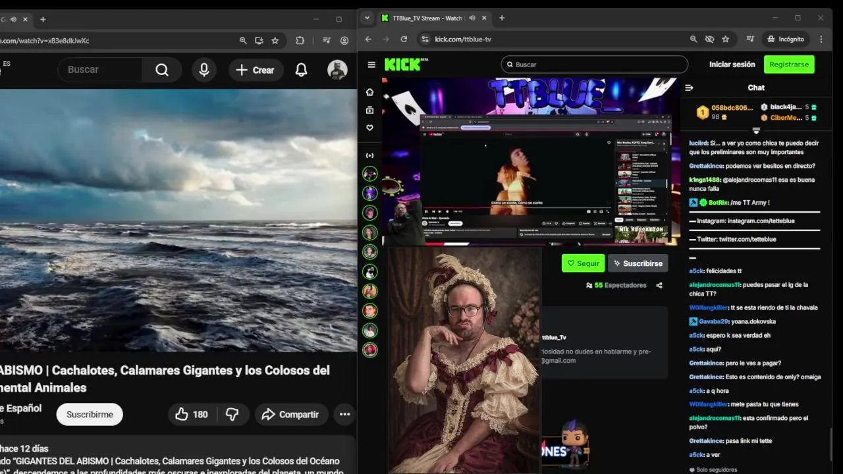Reload the Kick page
Image resolution: width=843 pixels, height=474 pixels.
[404, 39]
